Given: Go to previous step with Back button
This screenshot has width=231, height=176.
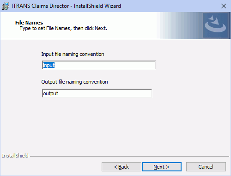Looking at the screenshot, I should pyautogui.click(x=122, y=167).
